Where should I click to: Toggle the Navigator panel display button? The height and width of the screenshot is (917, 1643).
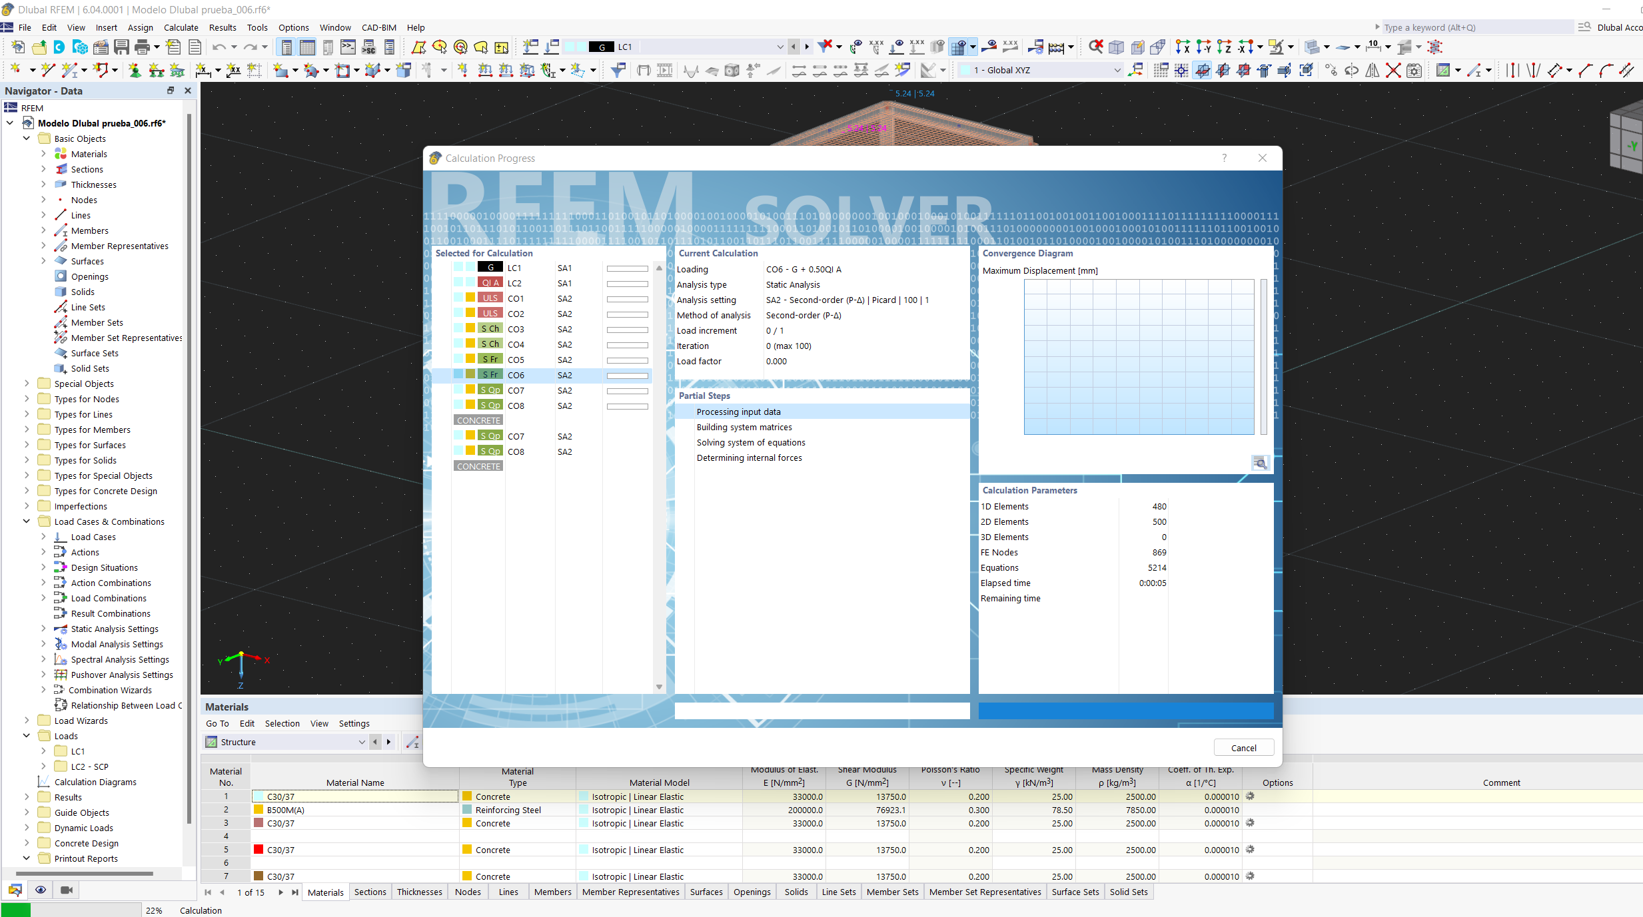coord(287,47)
